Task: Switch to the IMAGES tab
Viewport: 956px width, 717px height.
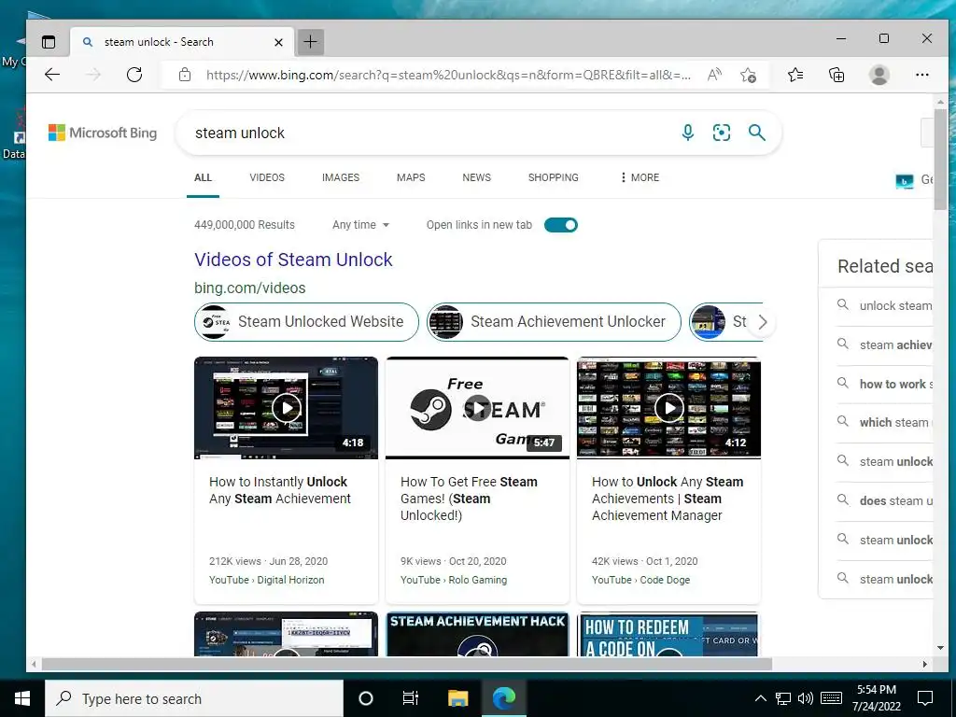Action: (341, 177)
